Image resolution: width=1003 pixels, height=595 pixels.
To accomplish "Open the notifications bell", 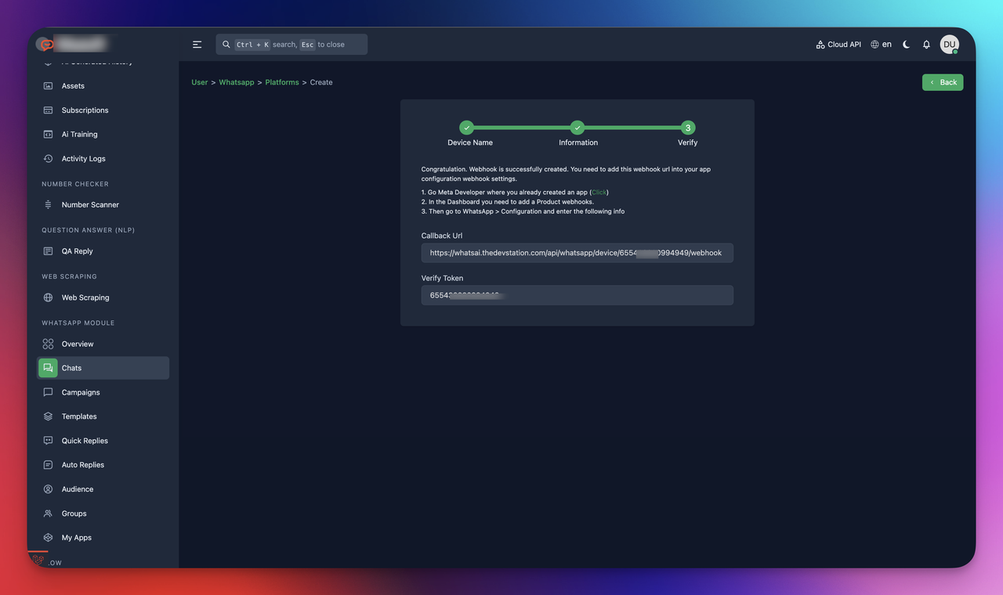I will pyautogui.click(x=926, y=45).
